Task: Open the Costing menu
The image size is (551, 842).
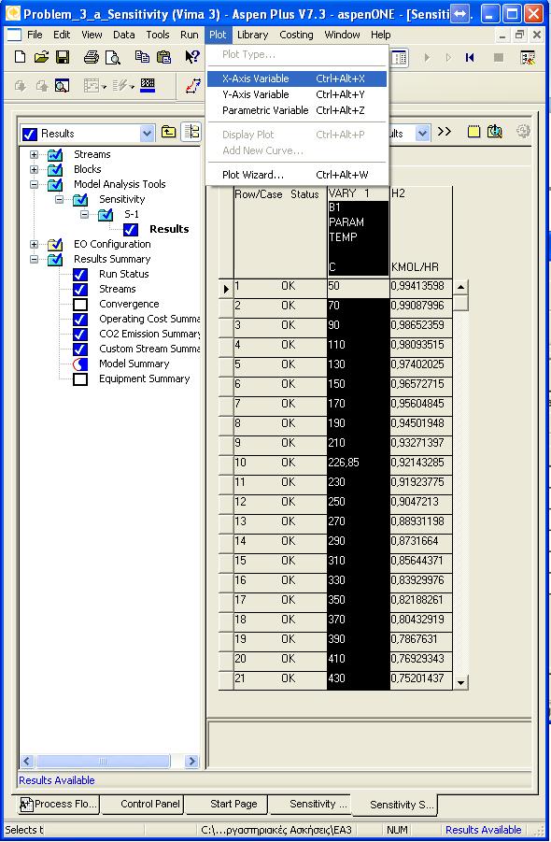Action: click(x=296, y=35)
